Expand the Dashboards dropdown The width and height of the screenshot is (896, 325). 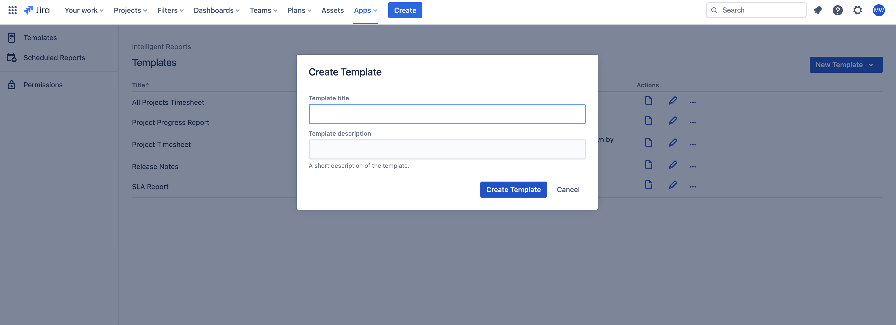[216, 11]
